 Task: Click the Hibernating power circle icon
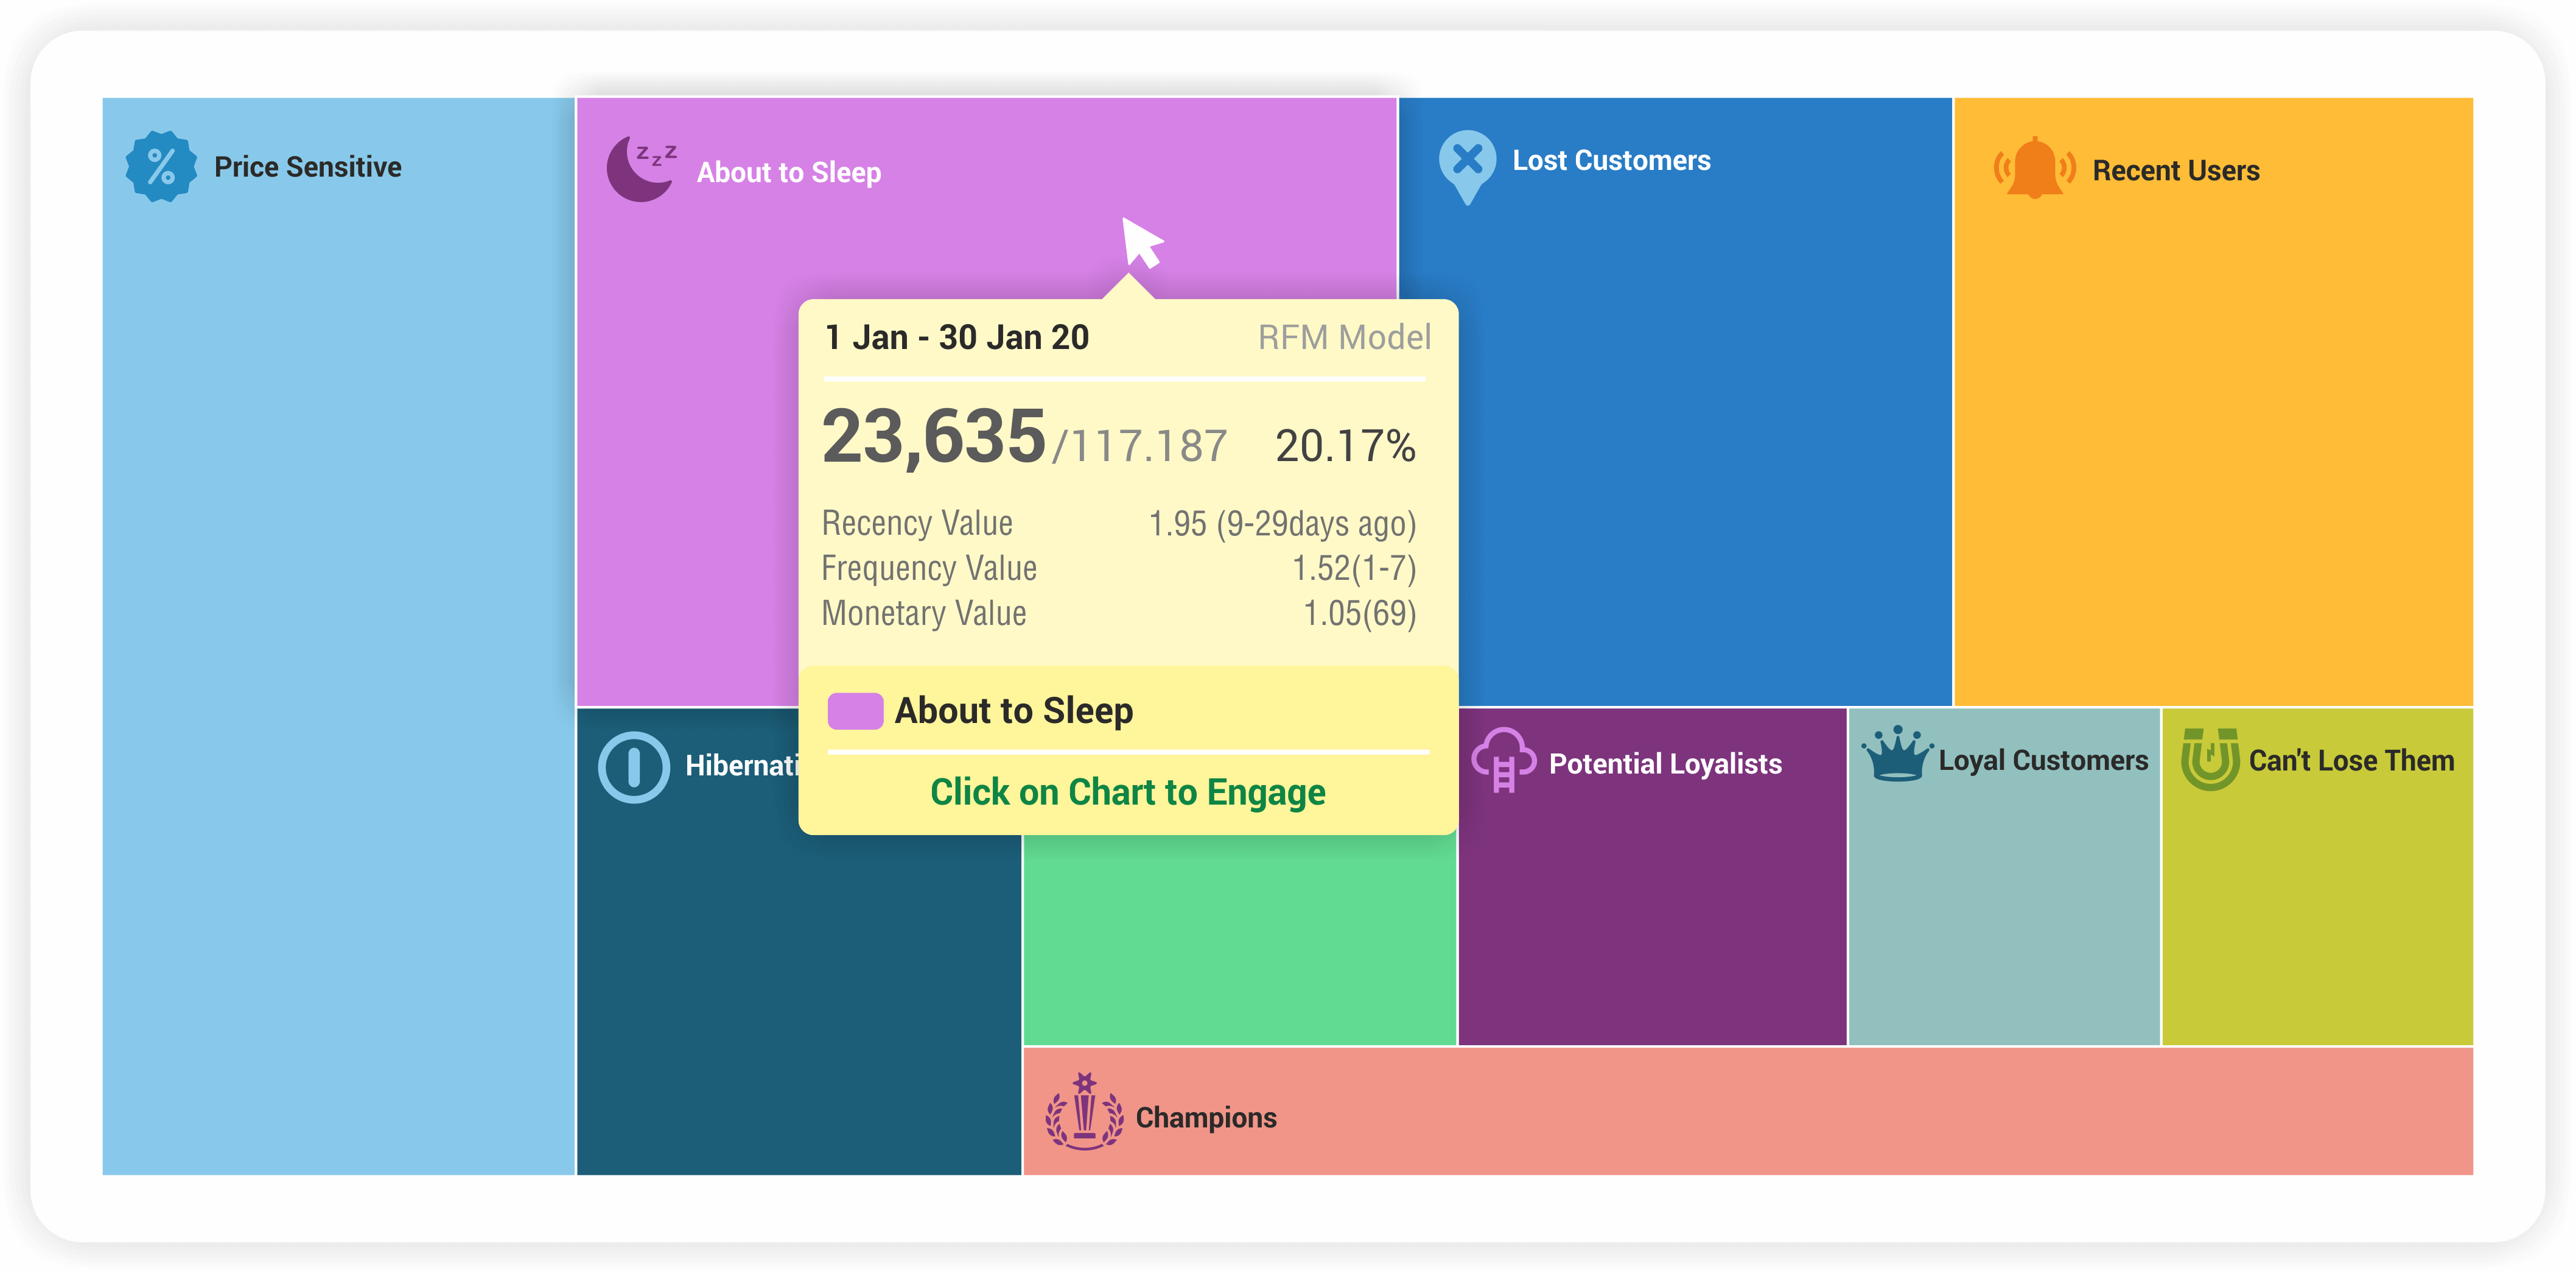[x=633, y=767]
